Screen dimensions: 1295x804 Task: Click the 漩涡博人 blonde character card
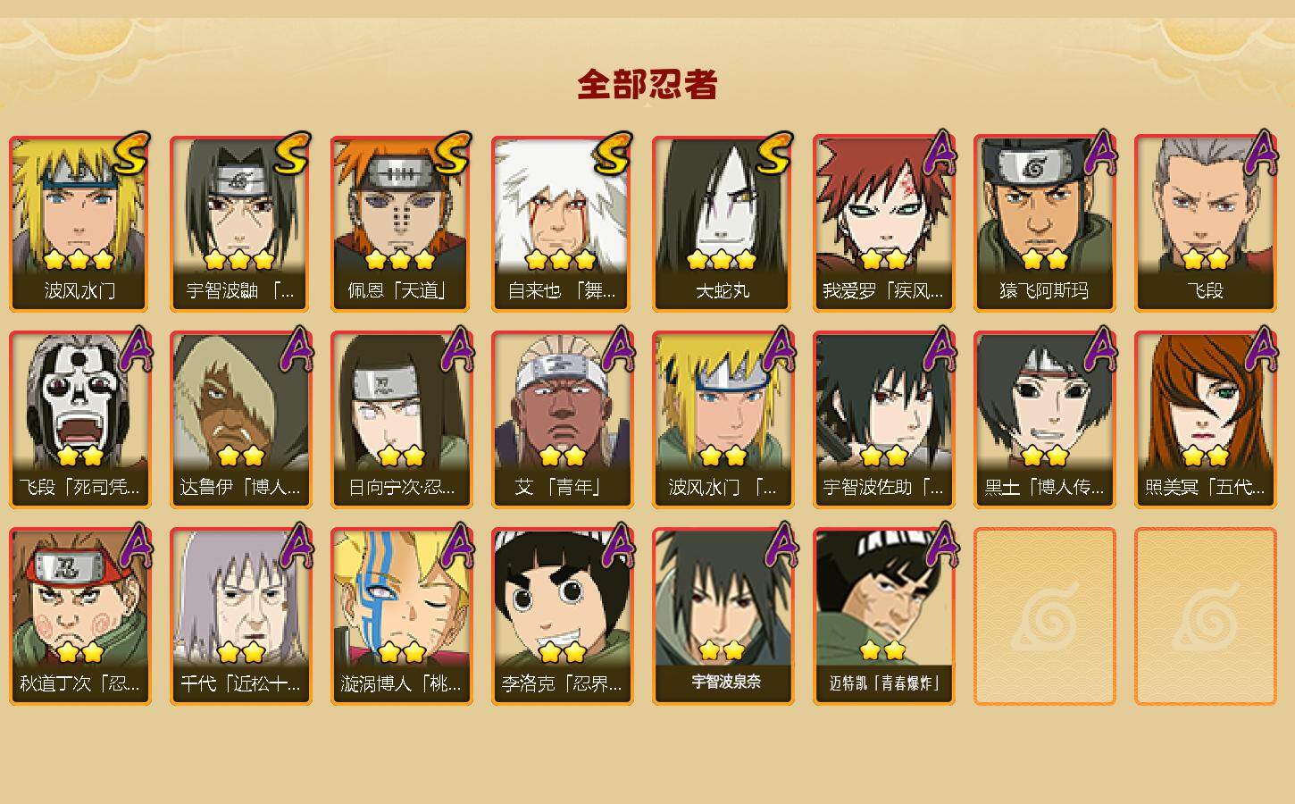click(401, 616)
